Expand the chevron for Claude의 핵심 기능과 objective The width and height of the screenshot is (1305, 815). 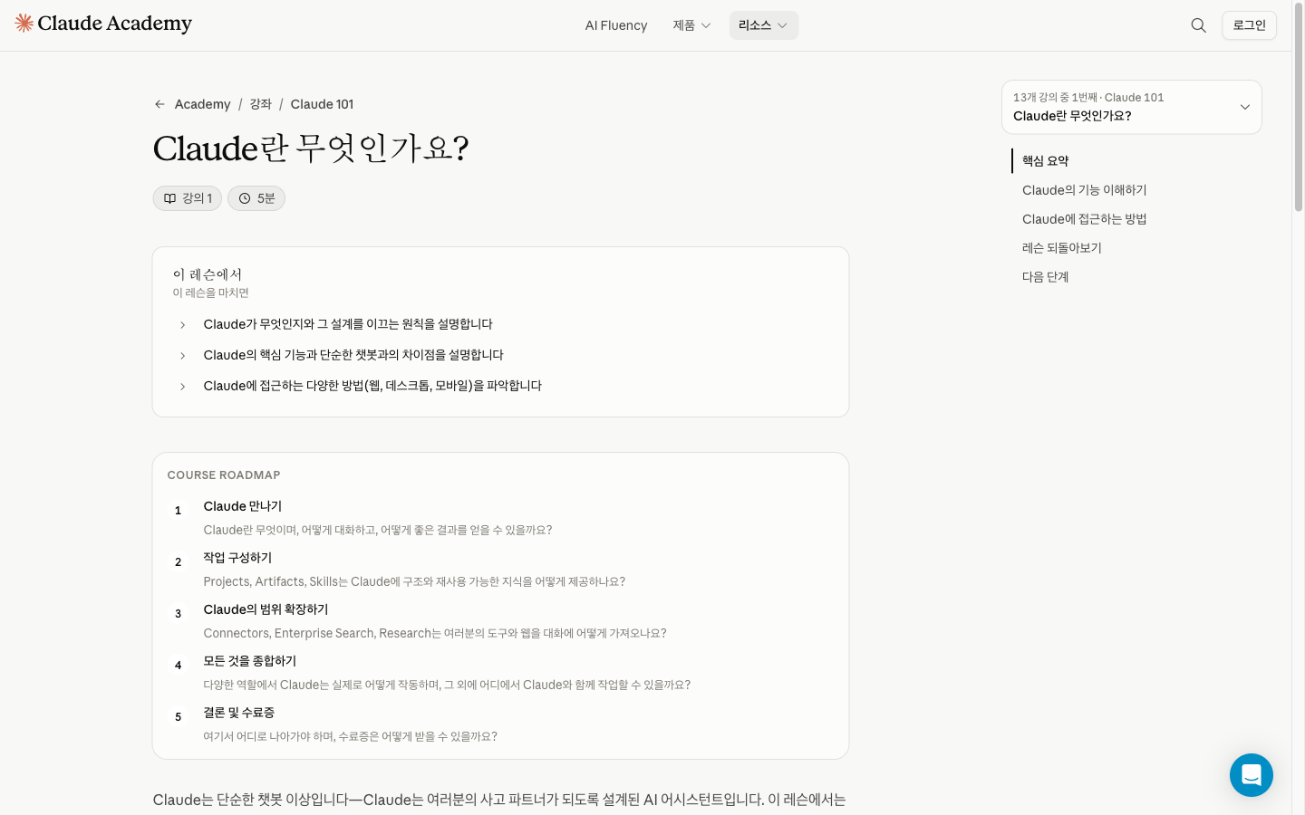182,356
